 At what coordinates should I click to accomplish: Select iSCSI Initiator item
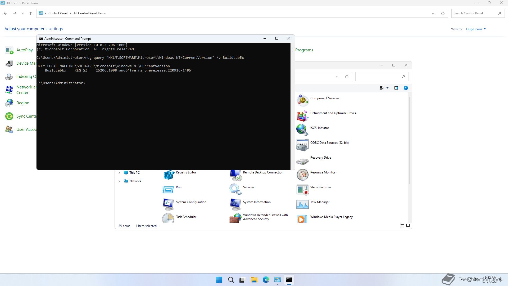point(319,128)
